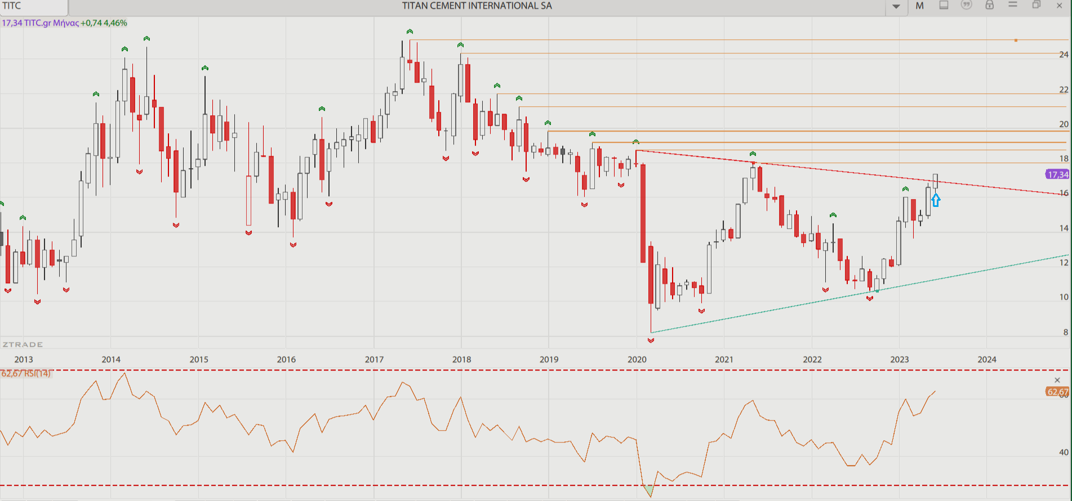Click the 40 level on RSI axis
Viewport: 1072px width, 501px height.
(x=1064, y=452)
